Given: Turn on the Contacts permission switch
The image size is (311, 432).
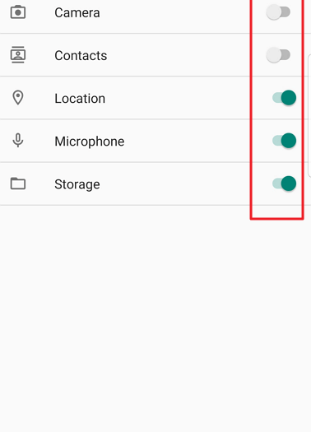Looking at the screenshot, I should (x=278, y=55).
